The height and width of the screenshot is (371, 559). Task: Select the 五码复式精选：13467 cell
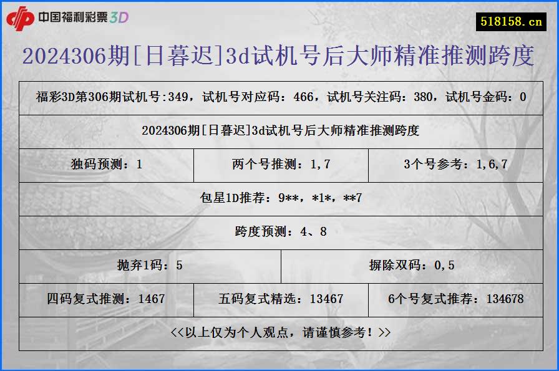pos(280,298)
